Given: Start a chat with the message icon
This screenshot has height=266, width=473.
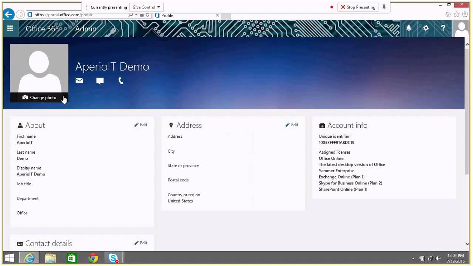Looking at the screenshot, I should coord(100,81).
